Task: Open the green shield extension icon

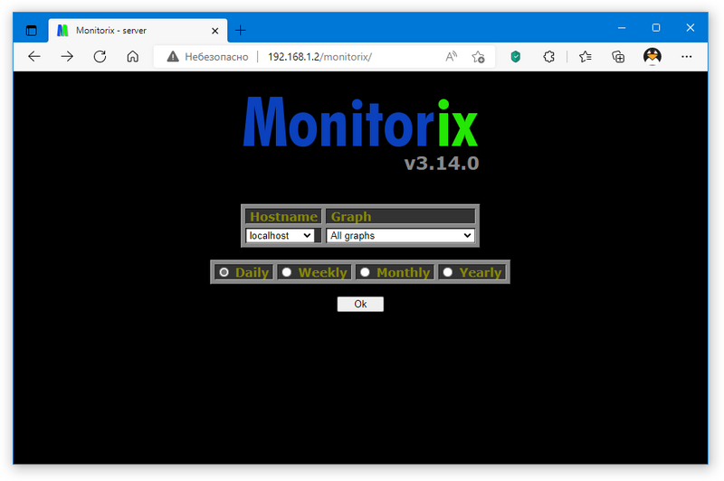Action: (x=516, y=57)
